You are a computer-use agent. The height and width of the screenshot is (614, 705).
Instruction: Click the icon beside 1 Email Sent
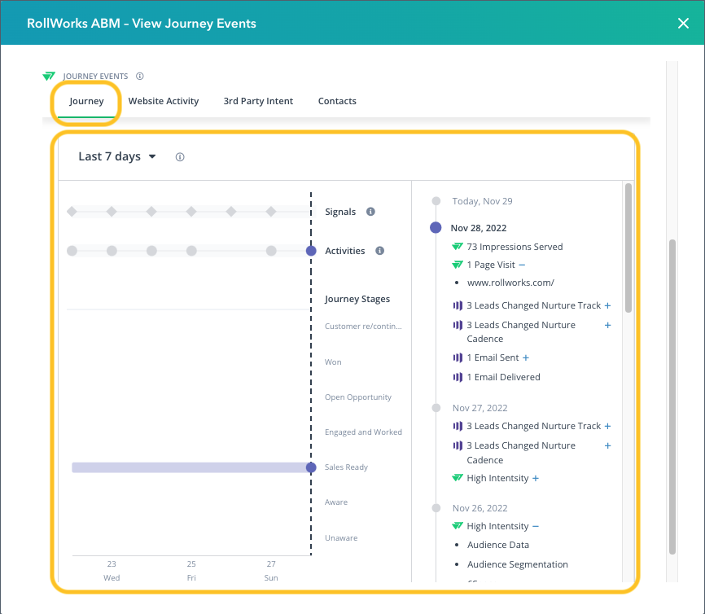[x=458, y=357]
